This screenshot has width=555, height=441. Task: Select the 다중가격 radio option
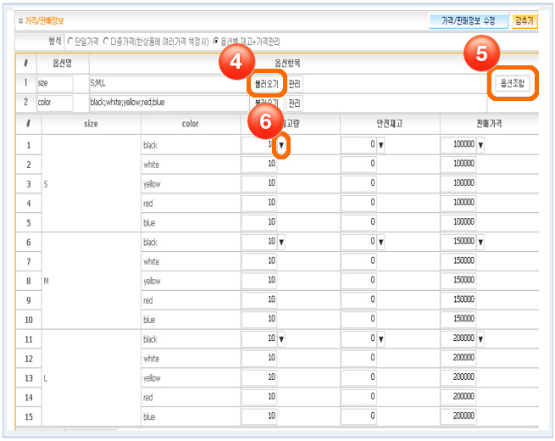106,42
